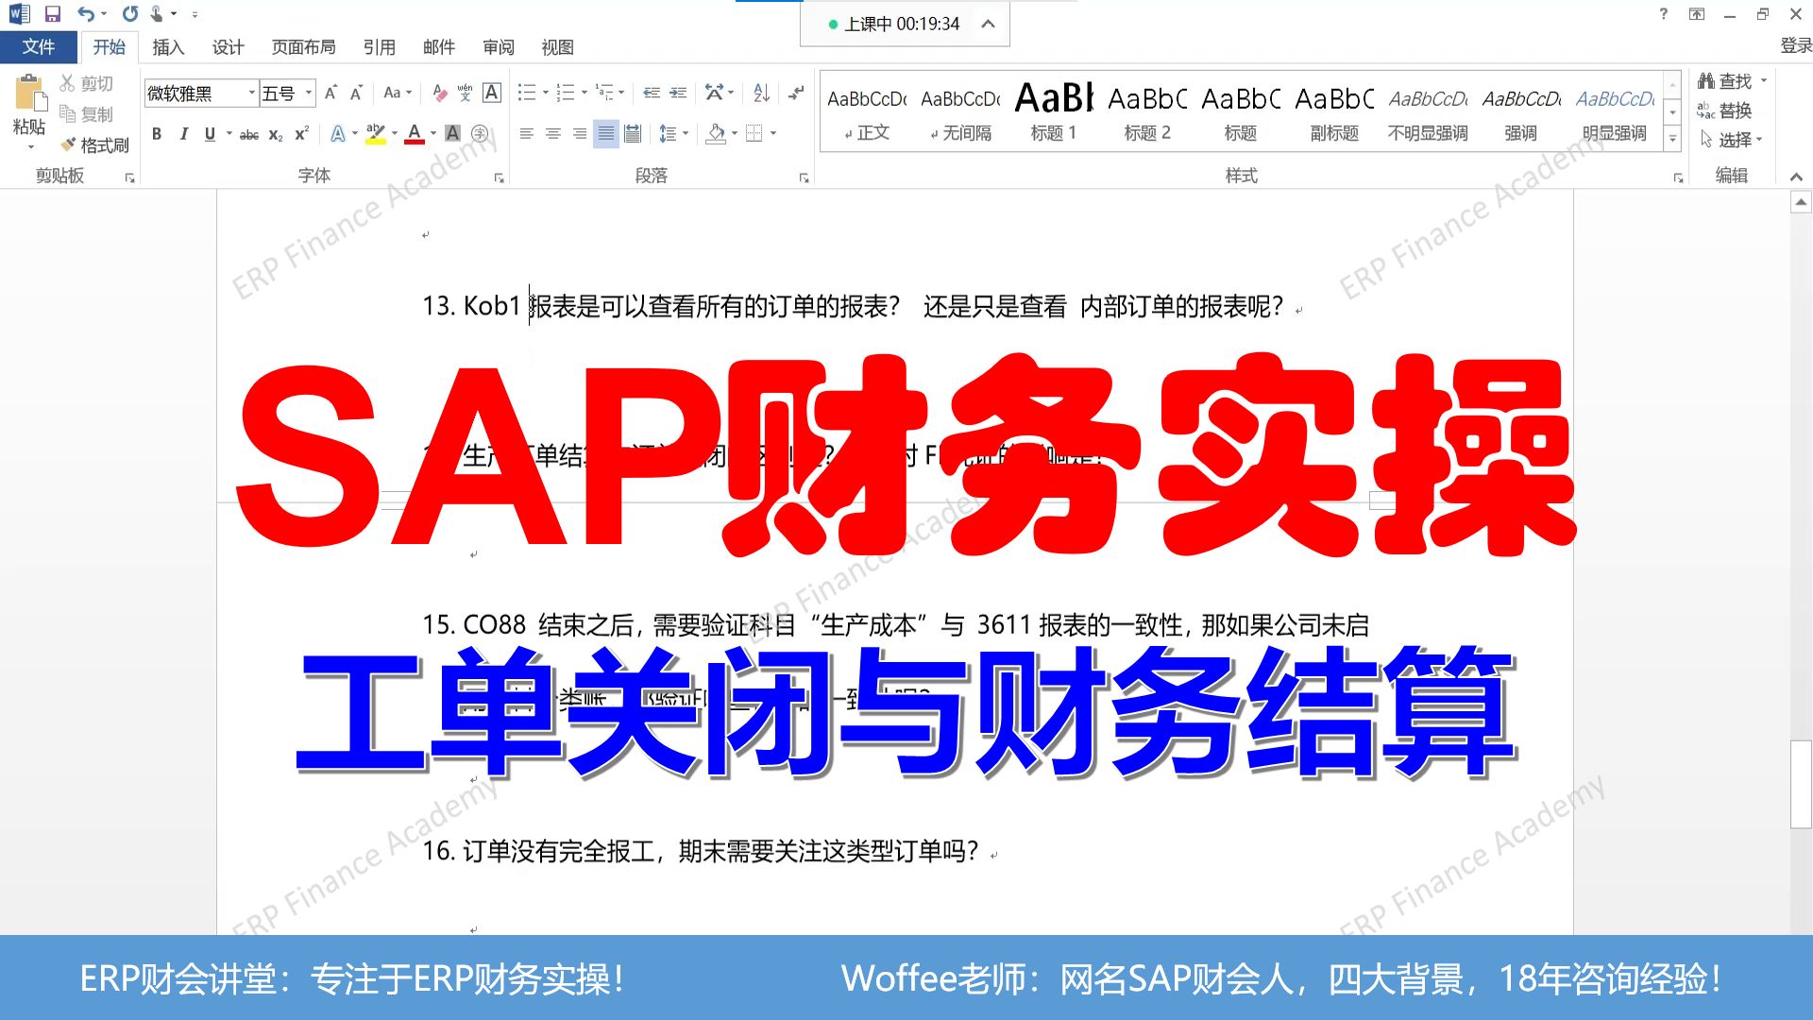Viewport: 1813px width, 1020px height.
Task: Click the Text Effects glowing A icon
Action: click(338, 134)
